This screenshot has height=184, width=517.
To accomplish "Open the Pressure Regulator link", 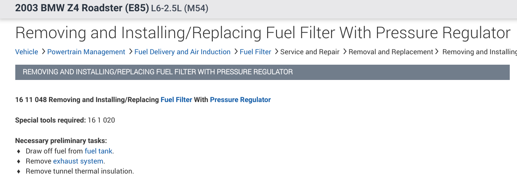I will 240,100.
